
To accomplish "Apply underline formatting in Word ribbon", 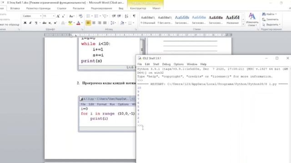I will click(x=36, y=23).
